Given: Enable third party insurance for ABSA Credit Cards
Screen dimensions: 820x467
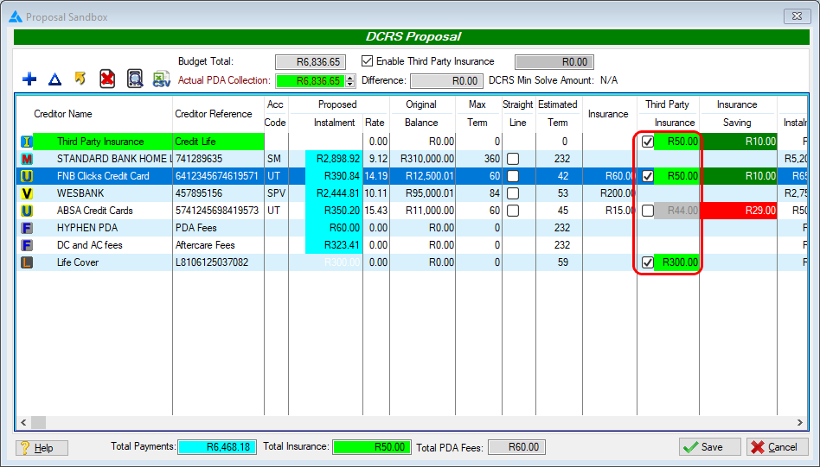Looking at the screenshot, I should click(x=648, y=211).
